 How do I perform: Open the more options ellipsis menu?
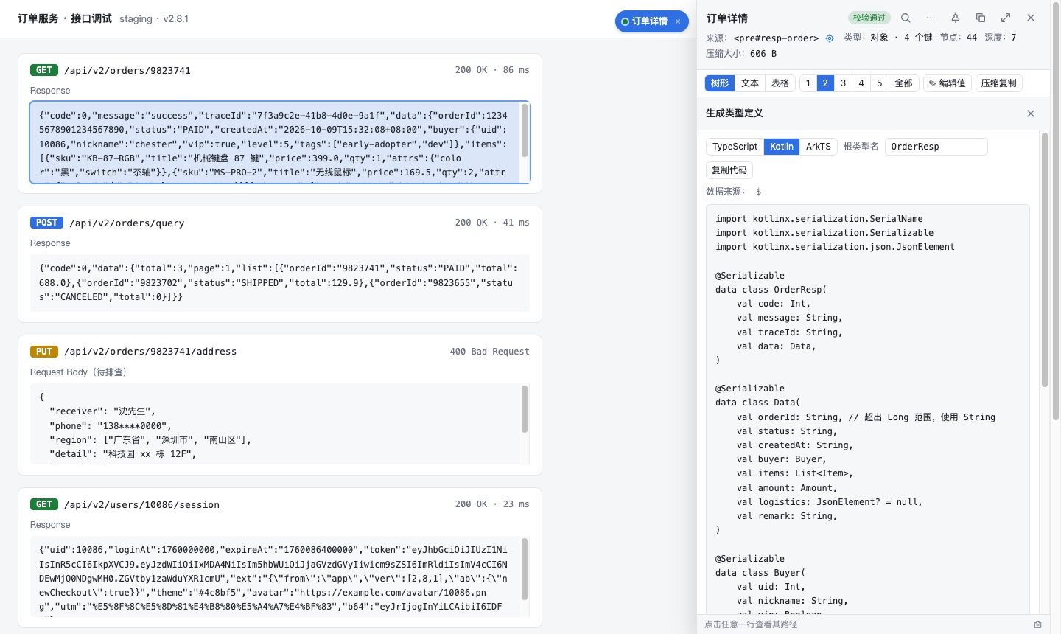point(931,18)
